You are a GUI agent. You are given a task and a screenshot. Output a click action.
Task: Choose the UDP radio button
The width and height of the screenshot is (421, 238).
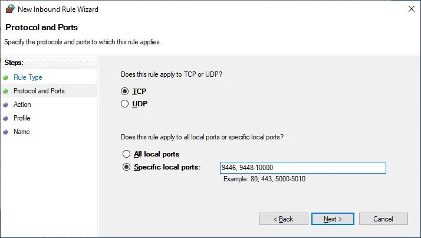(x=124, y=104)
